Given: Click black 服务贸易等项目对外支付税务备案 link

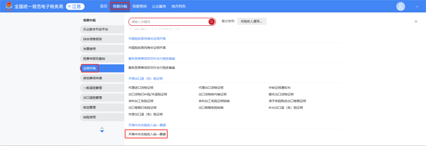Looking at the screenshot, I should [152, 68].
